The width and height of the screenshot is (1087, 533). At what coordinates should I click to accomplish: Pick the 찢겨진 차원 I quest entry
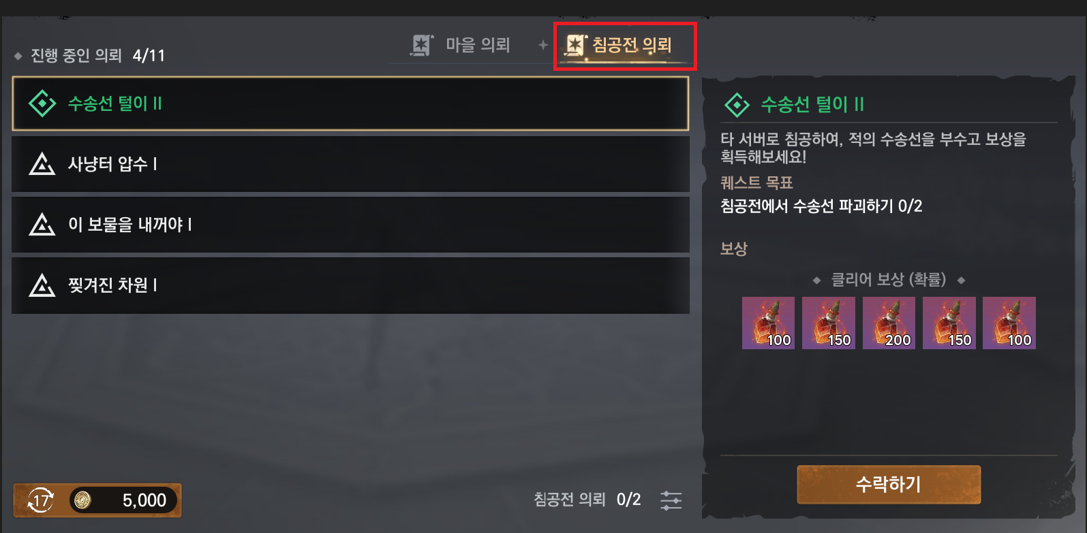tap(350, 285)
